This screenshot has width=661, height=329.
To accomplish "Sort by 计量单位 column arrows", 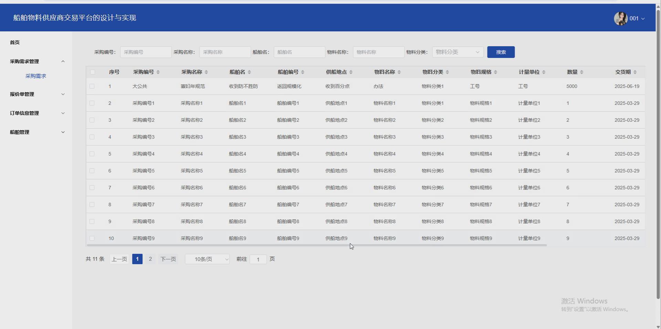I will [x=544, y=72].
